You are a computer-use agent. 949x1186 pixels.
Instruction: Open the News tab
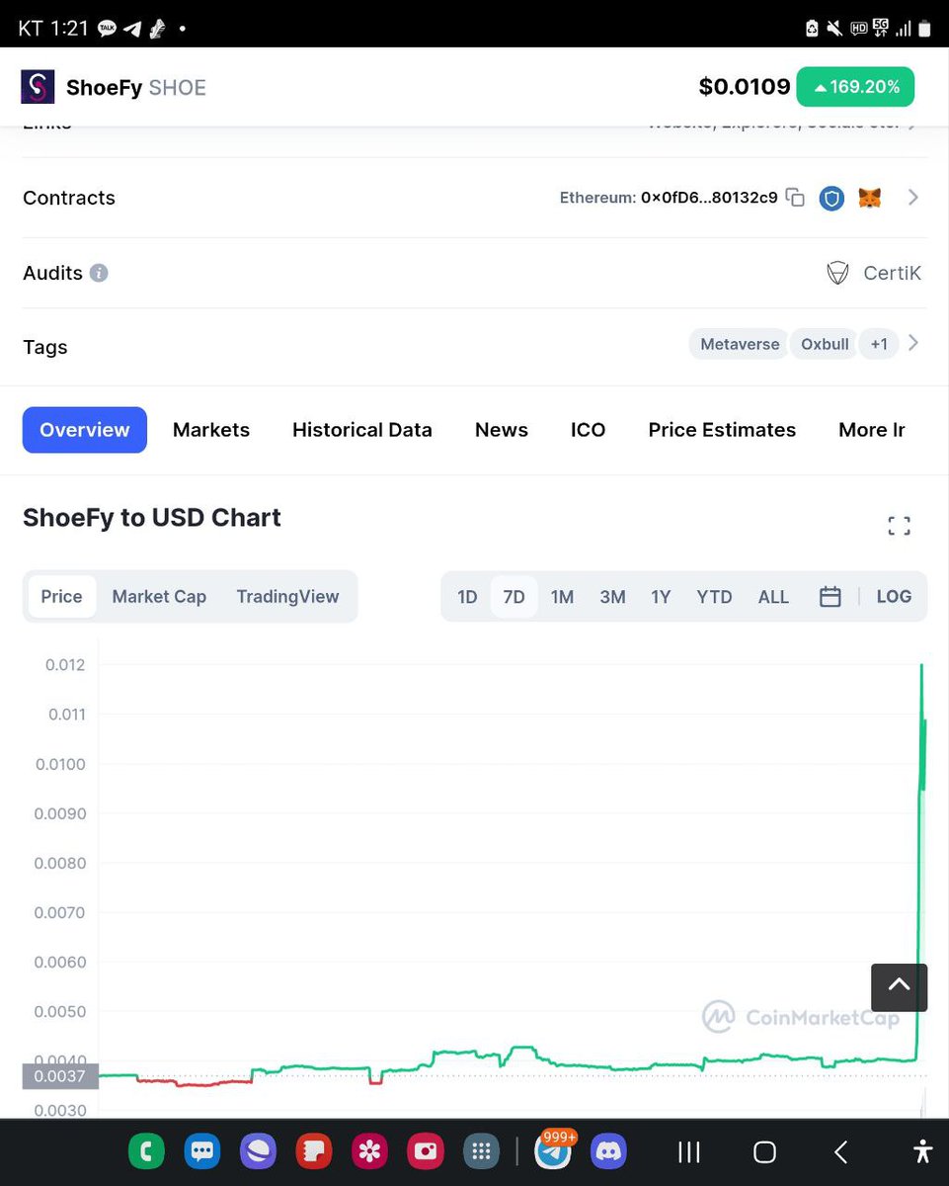pyautogui.click(x=502, y=430)
